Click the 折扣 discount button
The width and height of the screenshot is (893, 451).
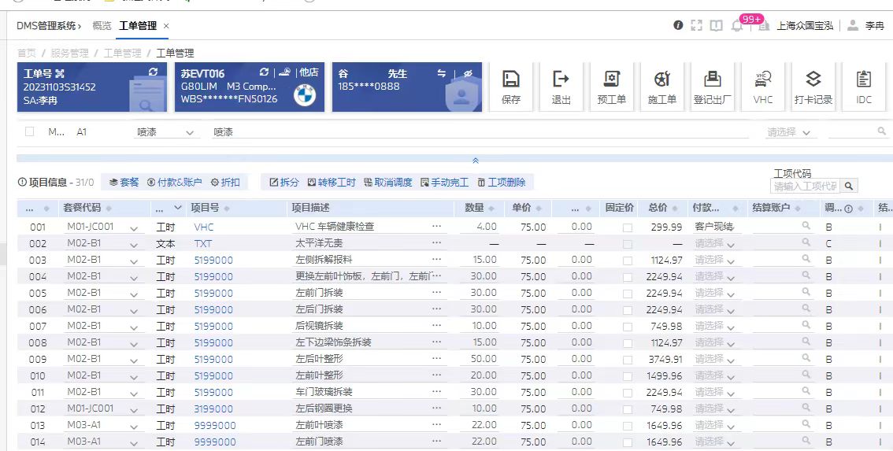tap(225, 183)
